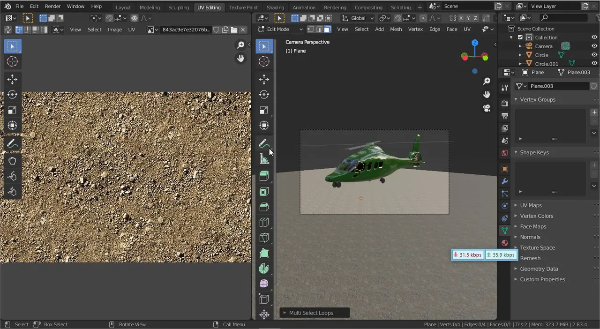Uncheck the Collection checkbox in outliner

click(x=520, y=37)
